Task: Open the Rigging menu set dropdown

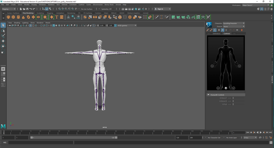Action: tap(9, 9)
